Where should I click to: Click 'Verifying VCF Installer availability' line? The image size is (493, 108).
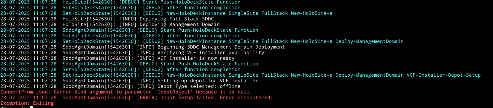tap(132, 53)
